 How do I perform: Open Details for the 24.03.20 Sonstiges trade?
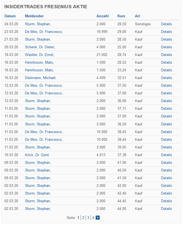[x=166, y=24]
